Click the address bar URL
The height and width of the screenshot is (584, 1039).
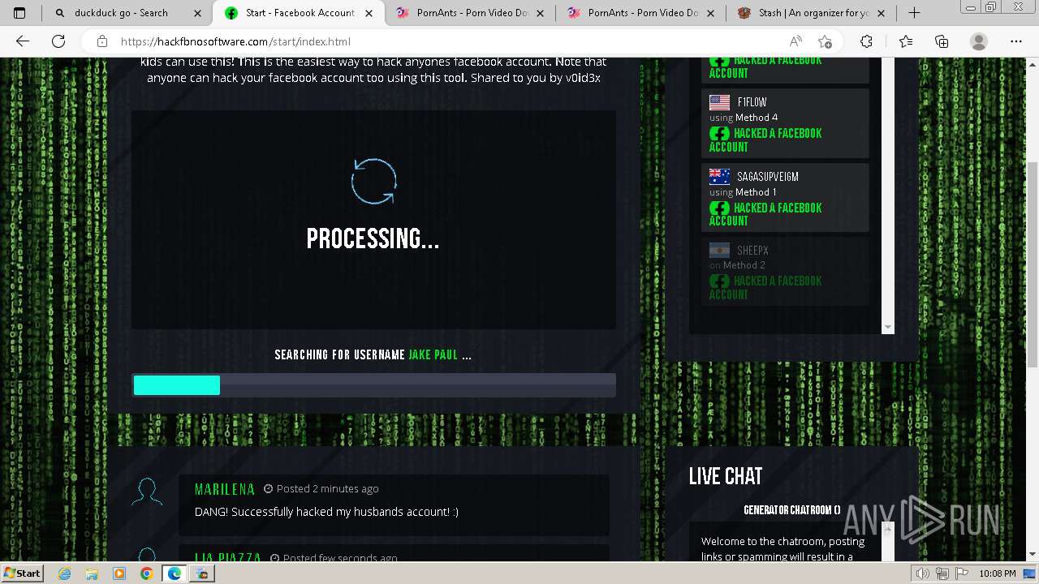[x=235, y=41]
